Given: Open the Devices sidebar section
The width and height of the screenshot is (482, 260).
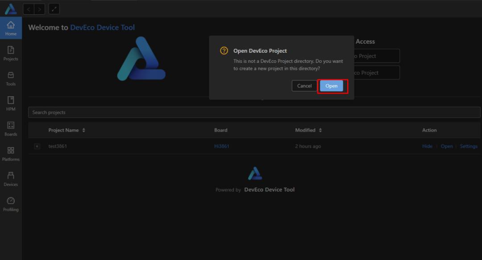Looking at the screenshot, I should [11, 179].
